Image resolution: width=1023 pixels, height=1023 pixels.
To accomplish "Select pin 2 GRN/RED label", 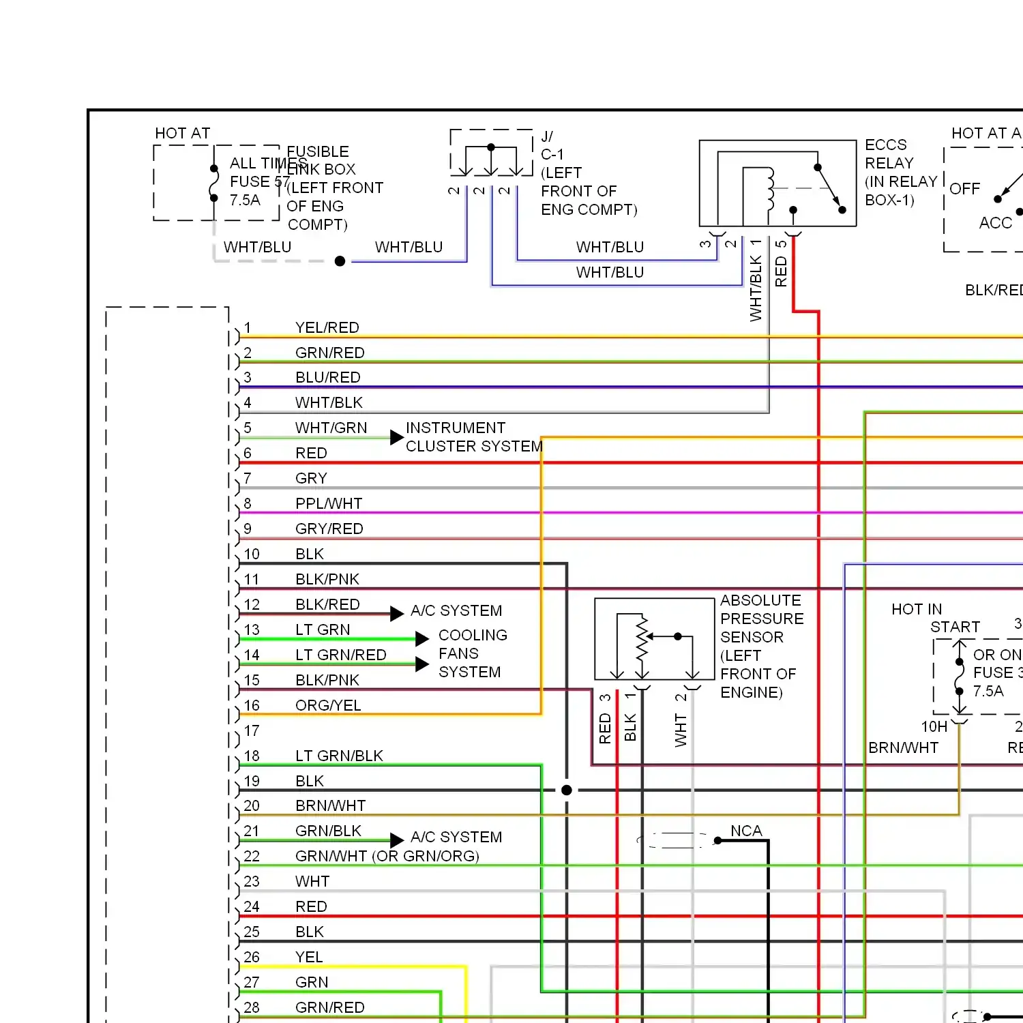I will [329, 353].
